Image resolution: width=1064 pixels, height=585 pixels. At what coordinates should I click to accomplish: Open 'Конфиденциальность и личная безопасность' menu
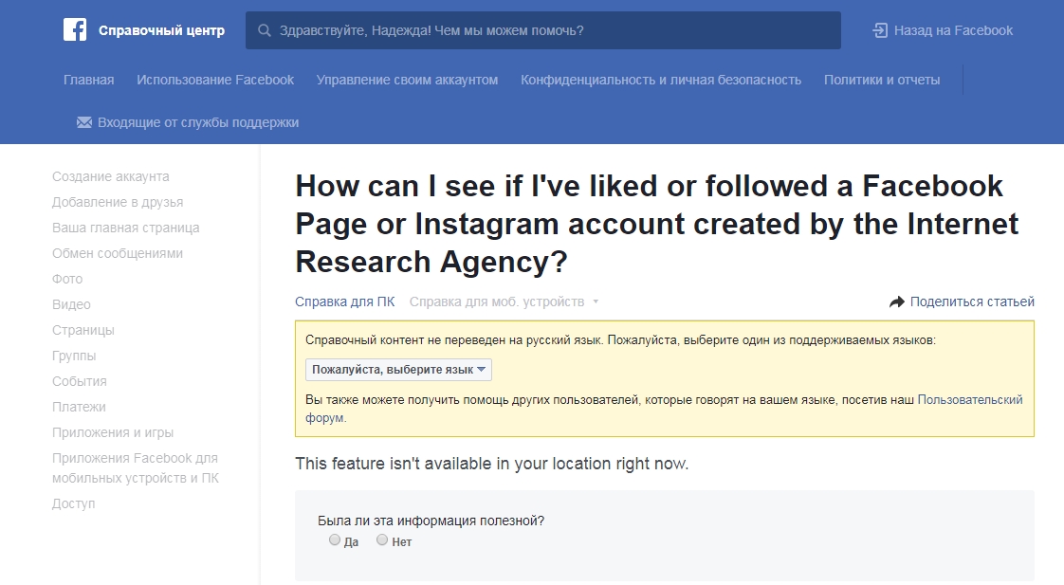point(661,80)
